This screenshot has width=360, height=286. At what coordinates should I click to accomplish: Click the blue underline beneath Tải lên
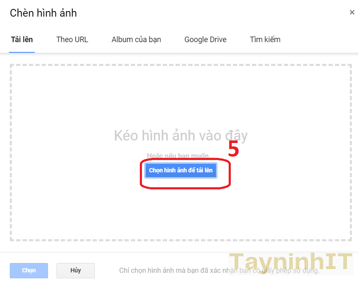[22, 52]
